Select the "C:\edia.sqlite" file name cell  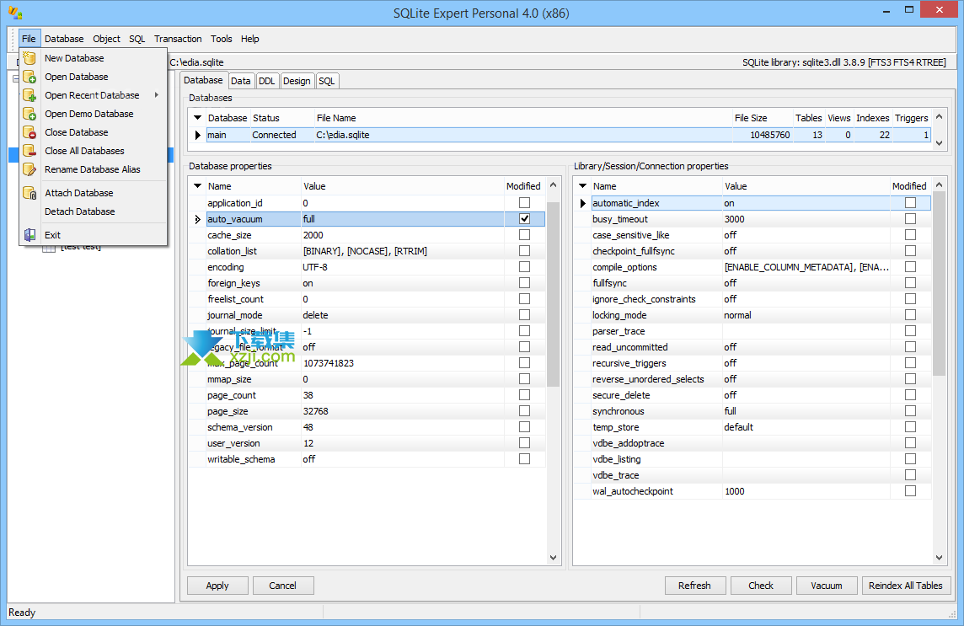tap(523, 135)
